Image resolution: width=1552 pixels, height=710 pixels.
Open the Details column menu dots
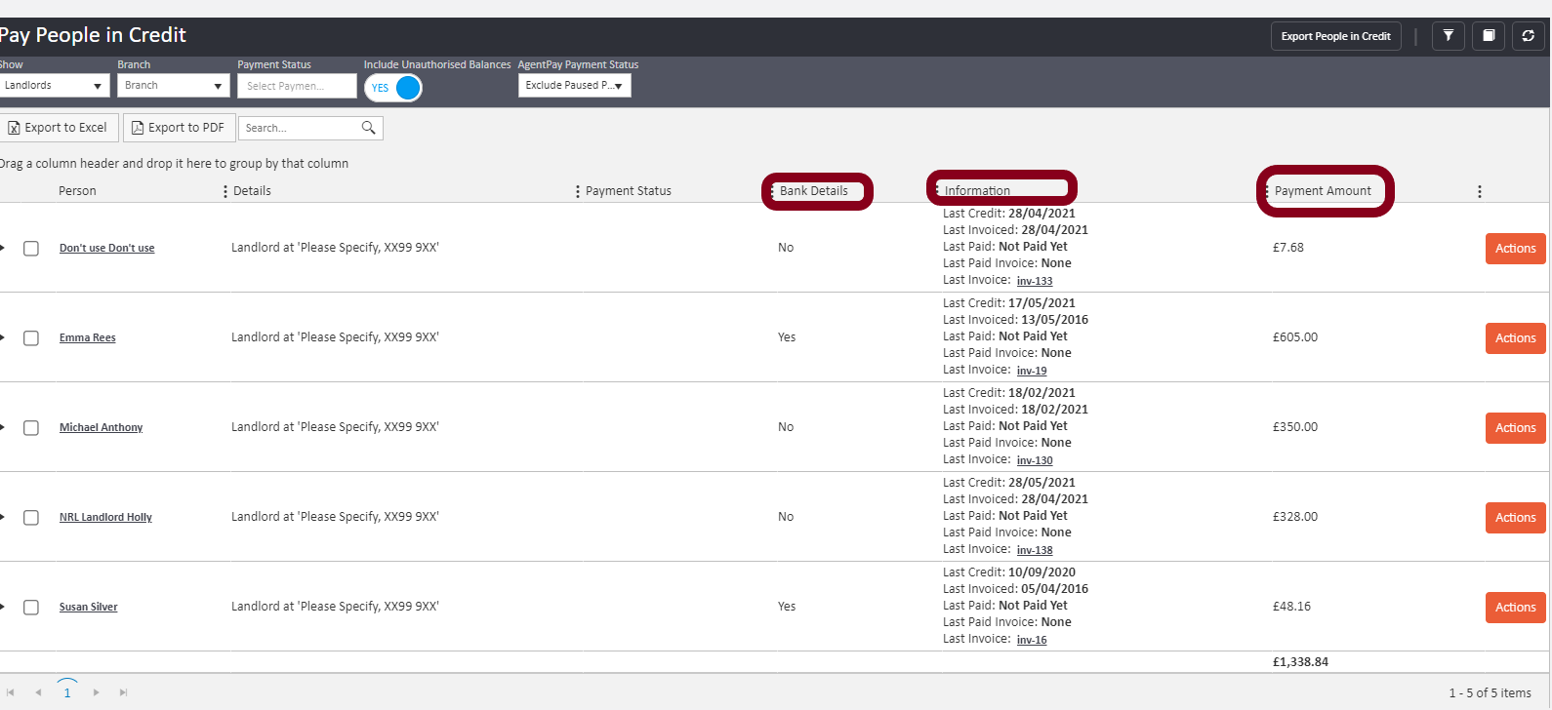[x=225, y=192]
